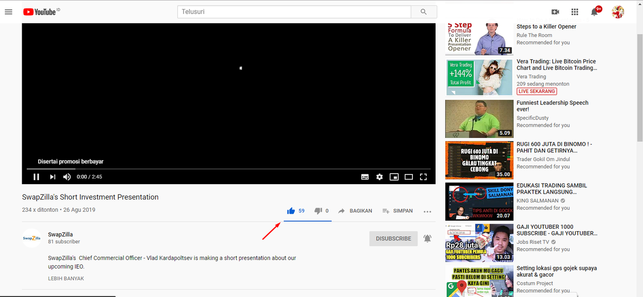Share the video with BAGIKAN

pyautogui.click(x=355, y=211)
